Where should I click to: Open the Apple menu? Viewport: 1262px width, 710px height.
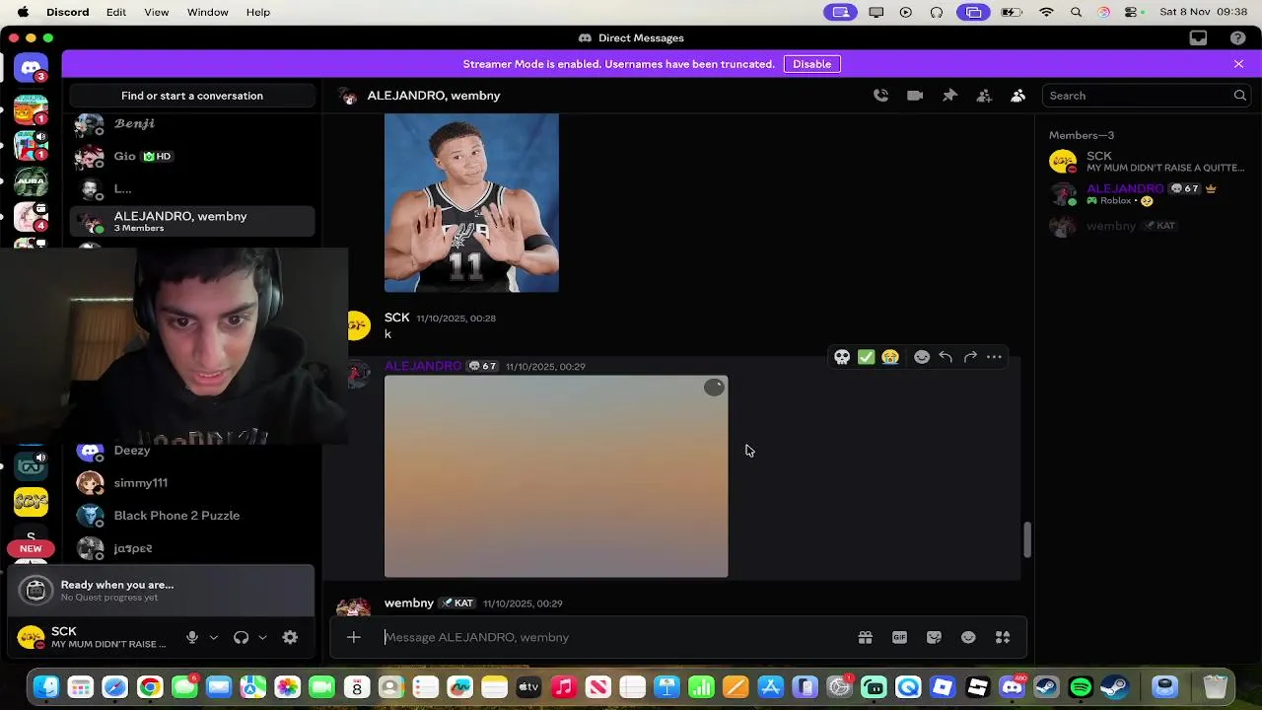[23, 12]
